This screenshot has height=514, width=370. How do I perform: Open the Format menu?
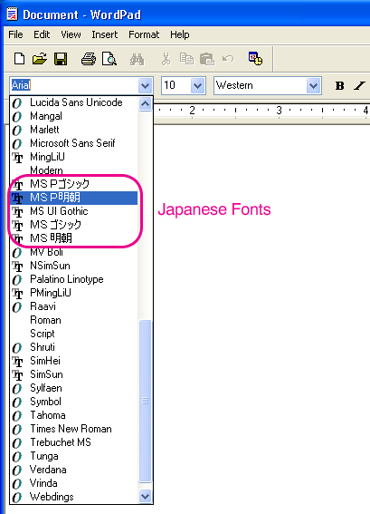click(144, 34)
